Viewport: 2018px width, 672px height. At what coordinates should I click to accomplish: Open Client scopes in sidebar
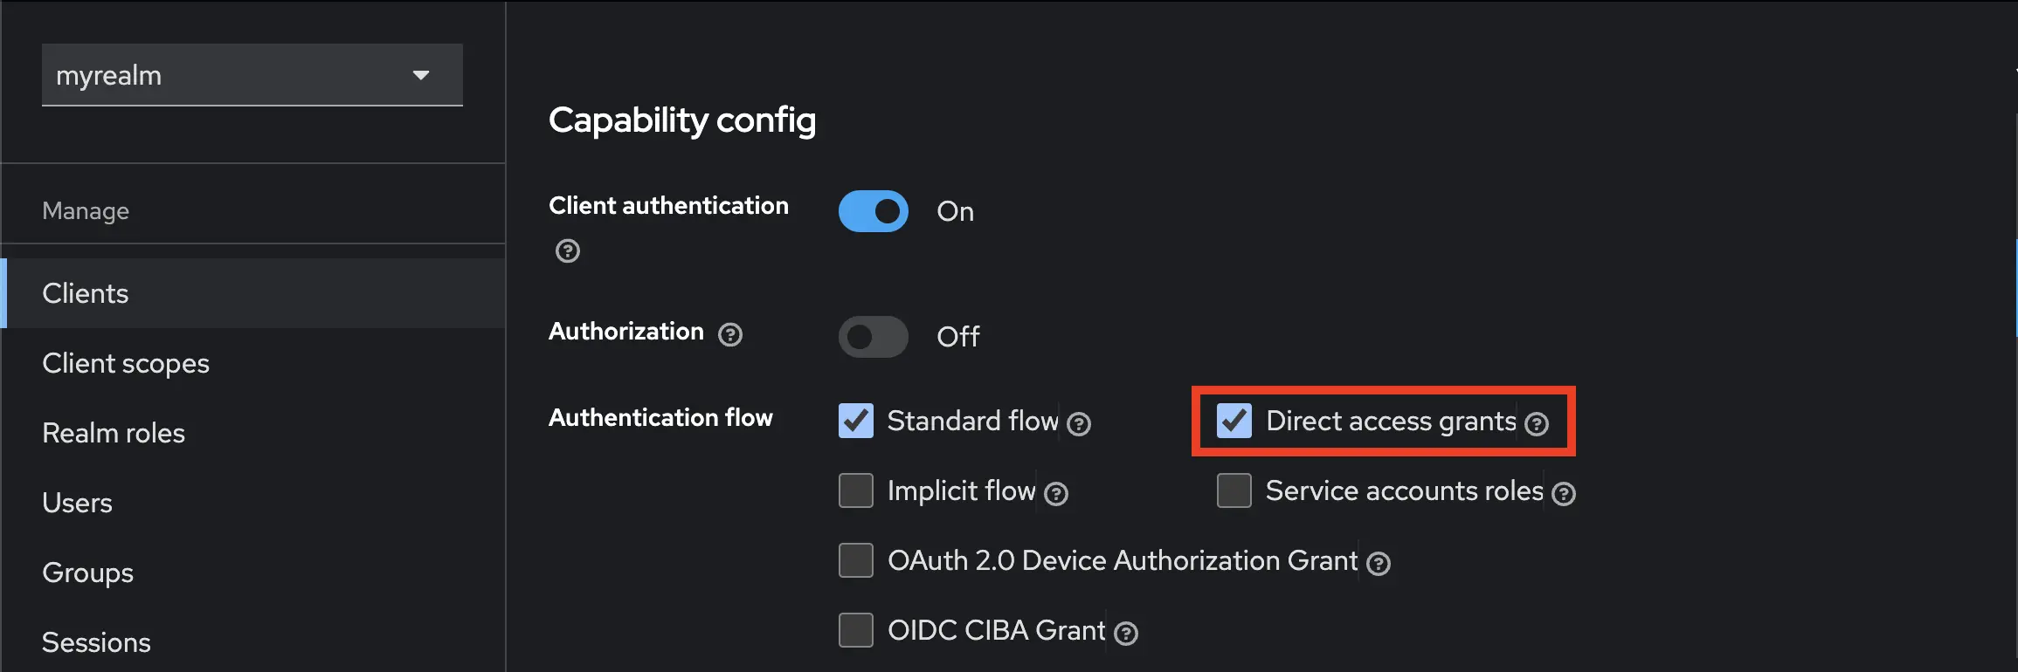(126, 363)
